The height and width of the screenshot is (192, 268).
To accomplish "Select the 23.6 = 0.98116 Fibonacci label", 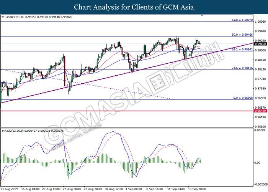I will pyautogui.click(x=242, y=68).
